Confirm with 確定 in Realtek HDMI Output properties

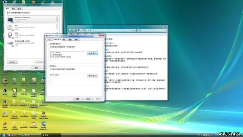[x=78, y=99]
